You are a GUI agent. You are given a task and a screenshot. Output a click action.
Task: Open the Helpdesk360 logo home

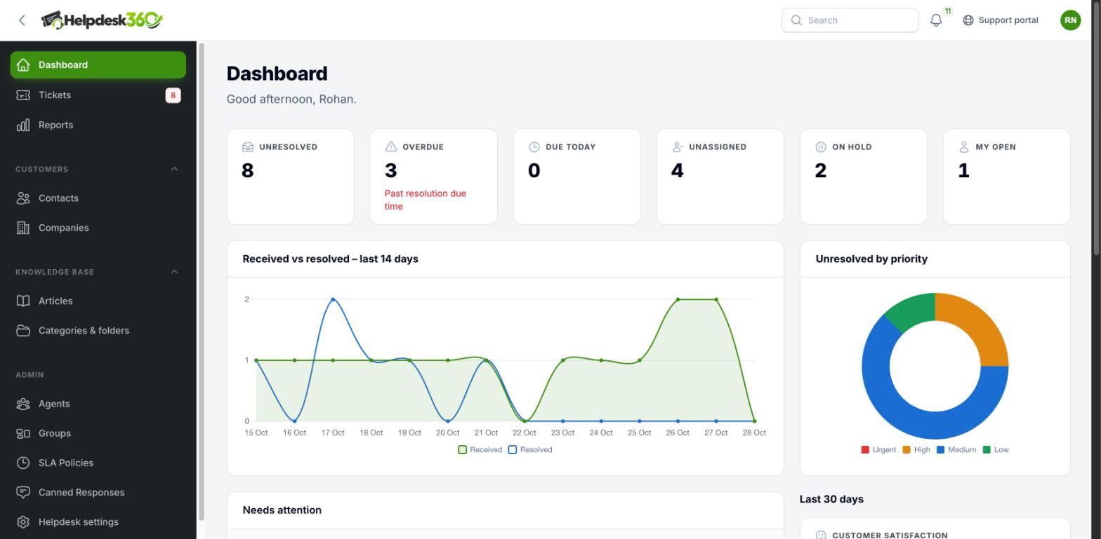pos(102,20)
